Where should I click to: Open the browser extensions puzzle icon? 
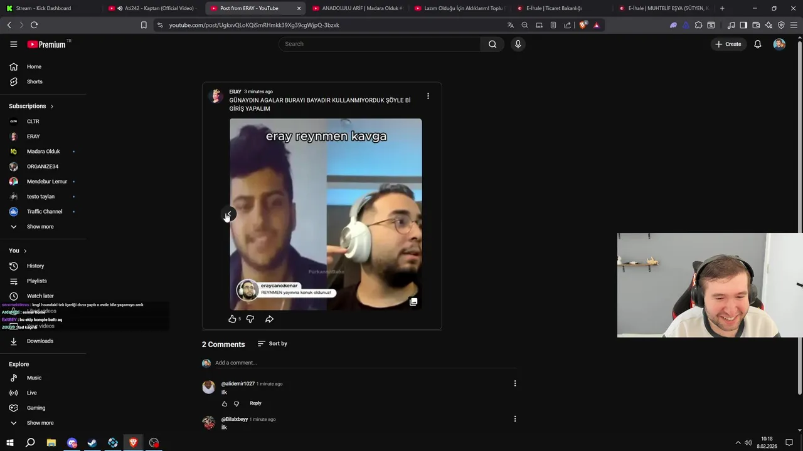698,25
